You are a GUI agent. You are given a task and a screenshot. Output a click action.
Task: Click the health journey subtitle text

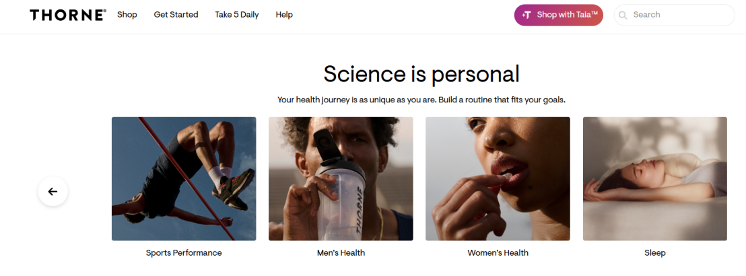point(421,100)
